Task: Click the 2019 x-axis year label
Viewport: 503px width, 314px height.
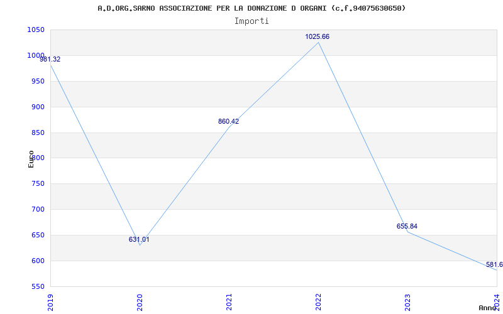Action: [50, 302]
